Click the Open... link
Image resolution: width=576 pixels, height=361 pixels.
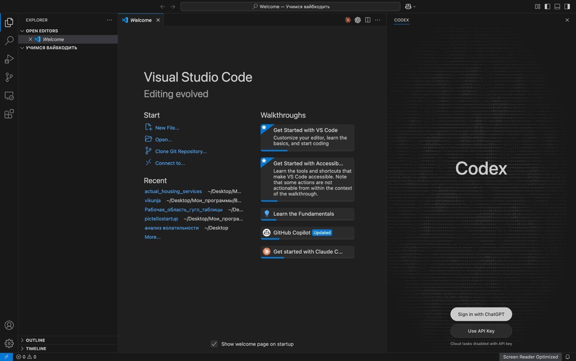[x=163, y=139]
